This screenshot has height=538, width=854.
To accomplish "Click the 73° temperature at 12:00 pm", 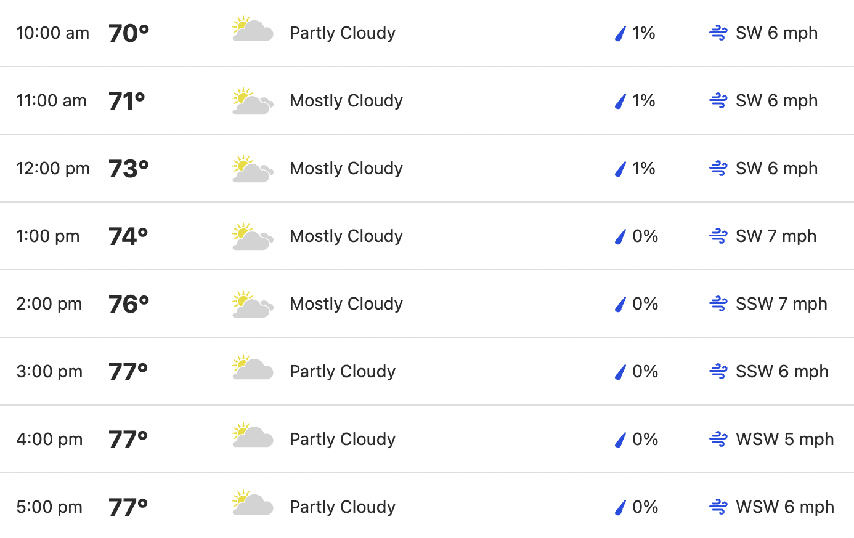I will pos(129,169).
